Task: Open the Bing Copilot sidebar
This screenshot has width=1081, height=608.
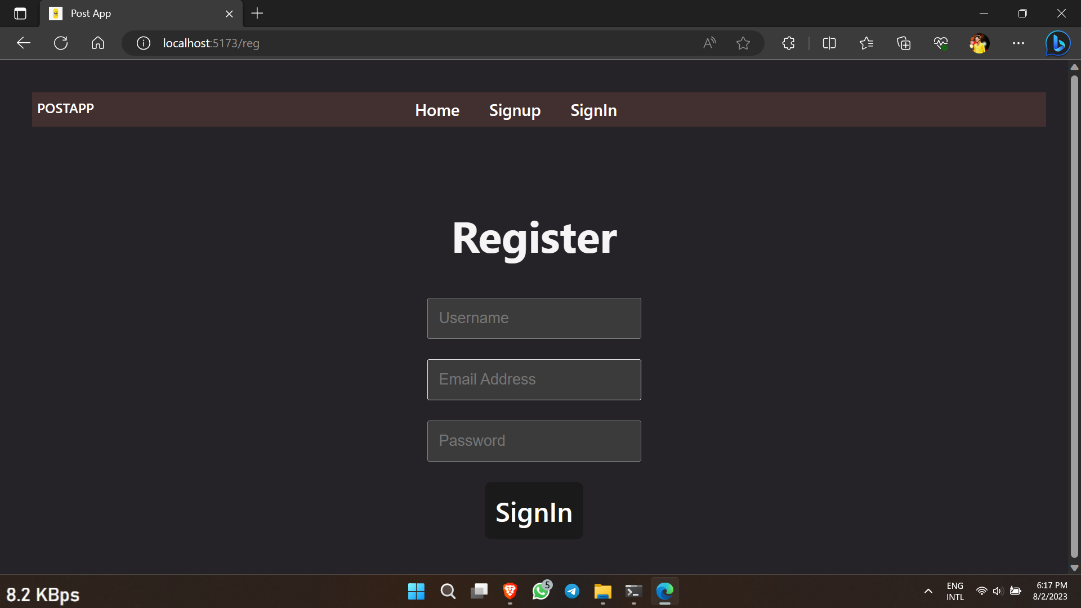Action: point(1057,43)
